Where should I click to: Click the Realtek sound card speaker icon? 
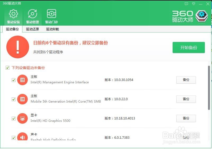(x=22, y=136)
